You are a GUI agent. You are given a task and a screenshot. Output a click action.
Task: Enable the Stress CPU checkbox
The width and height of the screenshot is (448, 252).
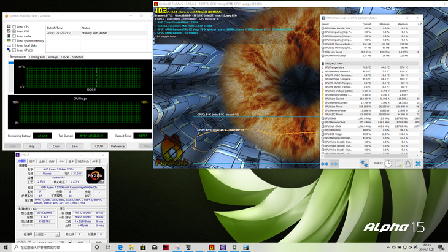pos(14,27)
